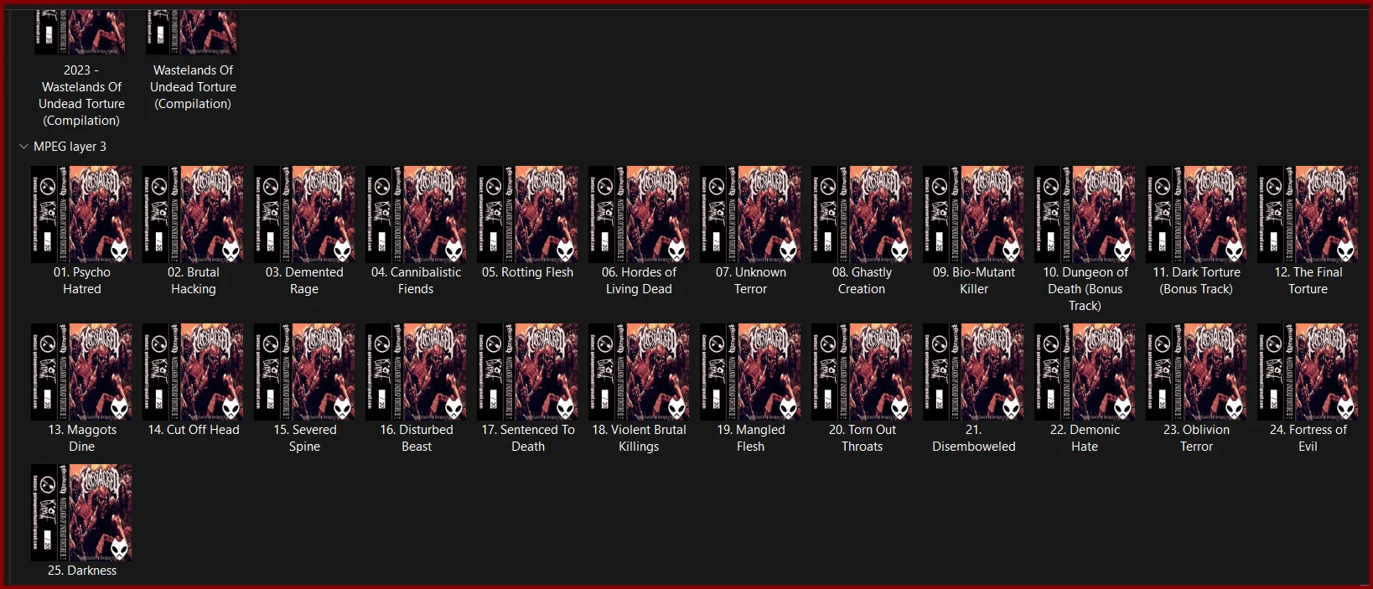This screenshot has height=589, width=1373.
Task: Select the 07. Unknown Terror track icon
Action: point(750,214)
